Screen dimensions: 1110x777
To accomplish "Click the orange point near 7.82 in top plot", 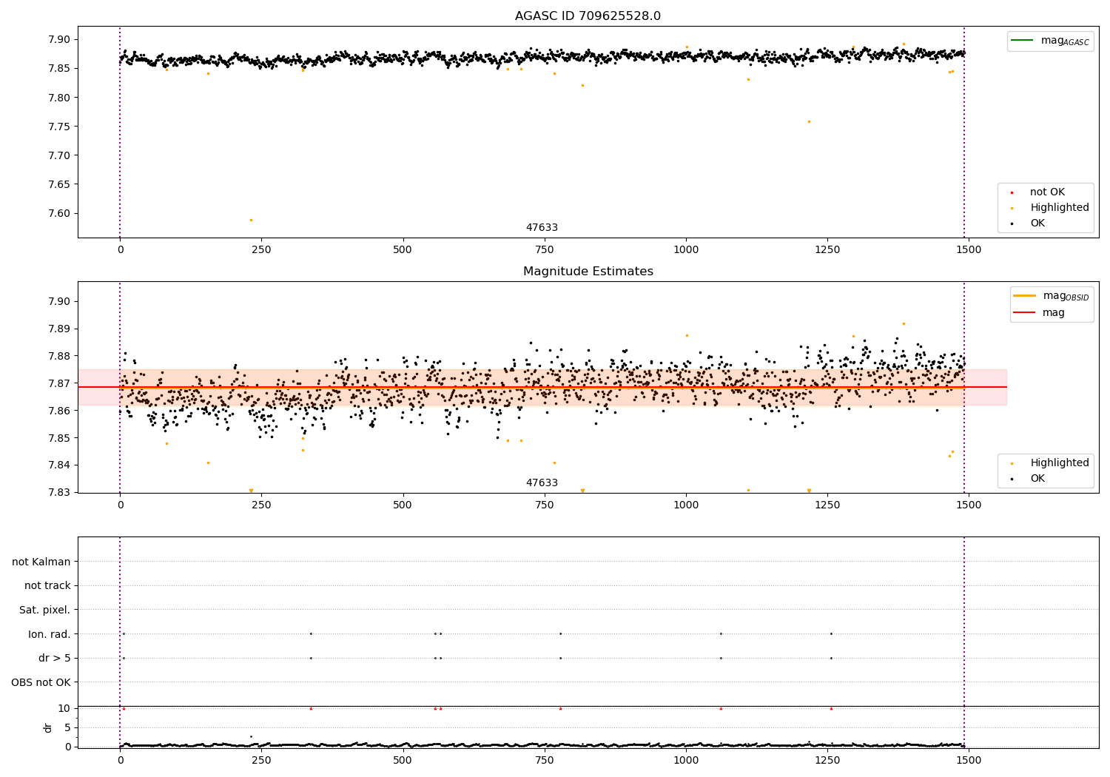I will point(582,85).
